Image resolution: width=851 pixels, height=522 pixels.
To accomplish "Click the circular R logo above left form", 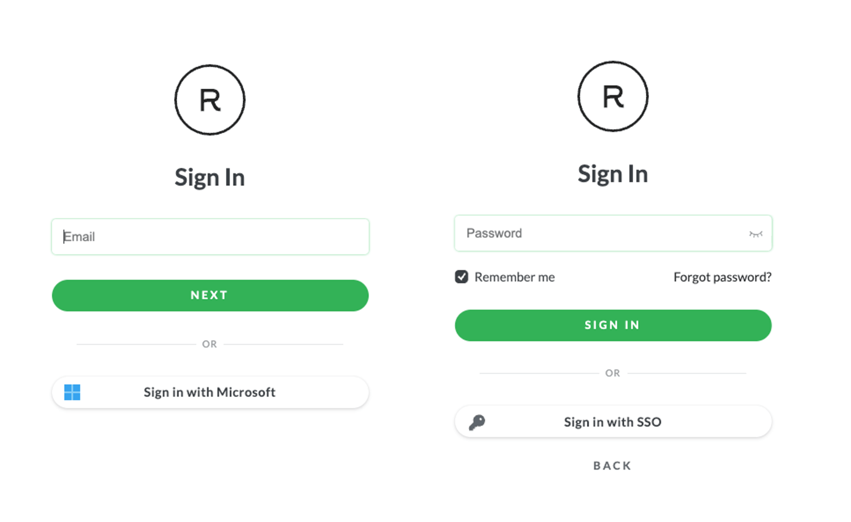I will [209, 100].
